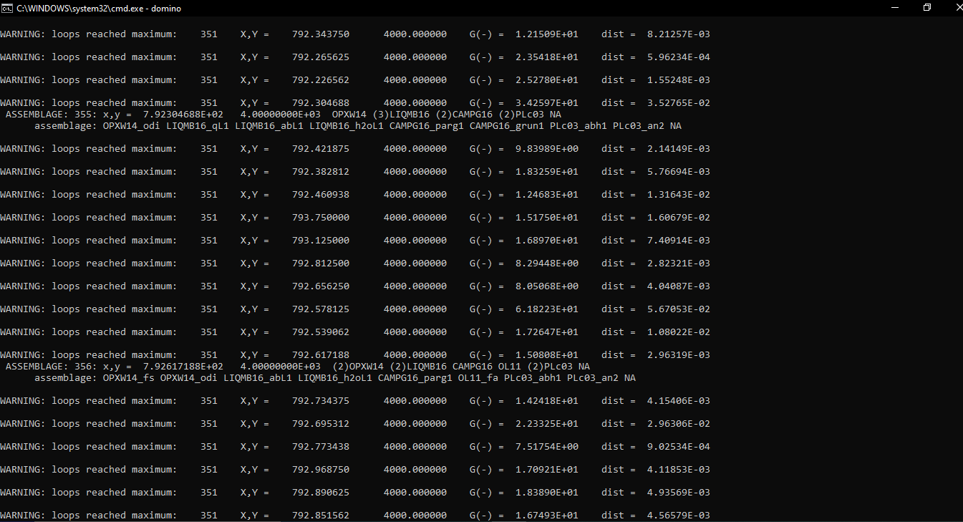Minimize the domino command prompt window
This screenshot has width=963, height=522.
pyautogui.click(x=894, y=8)
